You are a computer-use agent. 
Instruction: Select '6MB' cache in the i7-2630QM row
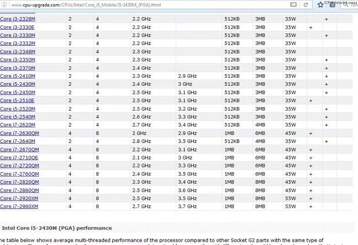click(x=260, y=133)
